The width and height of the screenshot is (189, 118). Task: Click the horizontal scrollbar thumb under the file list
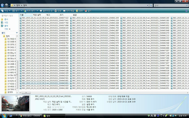pos(26,93)
